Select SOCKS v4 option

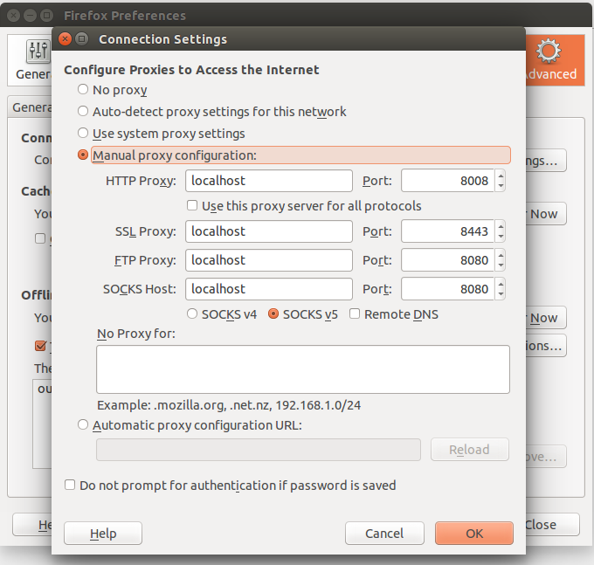click(192, 314)
